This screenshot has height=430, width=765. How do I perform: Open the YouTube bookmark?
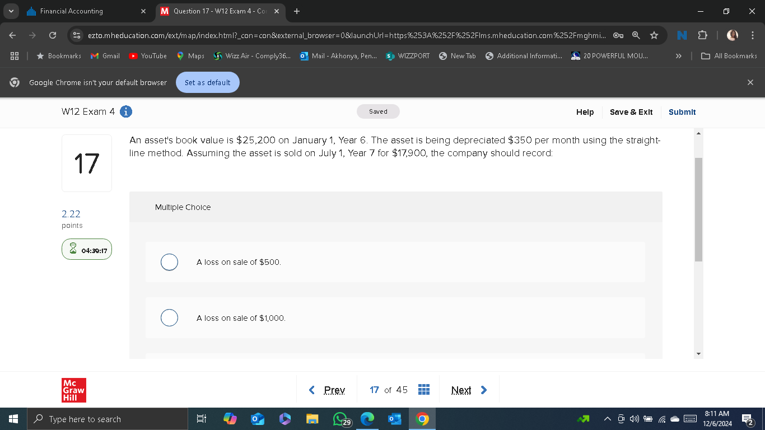point(148,56)
